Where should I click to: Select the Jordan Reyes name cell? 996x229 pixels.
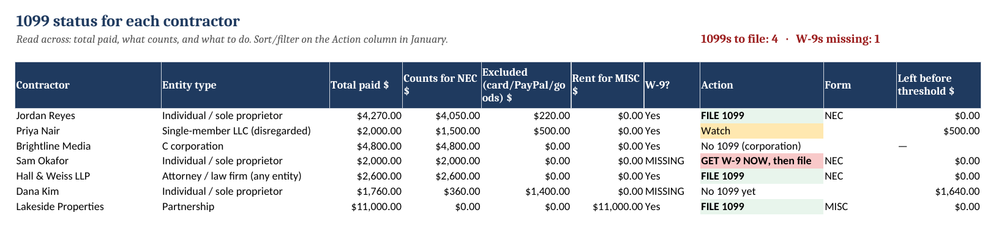[88, 115]
